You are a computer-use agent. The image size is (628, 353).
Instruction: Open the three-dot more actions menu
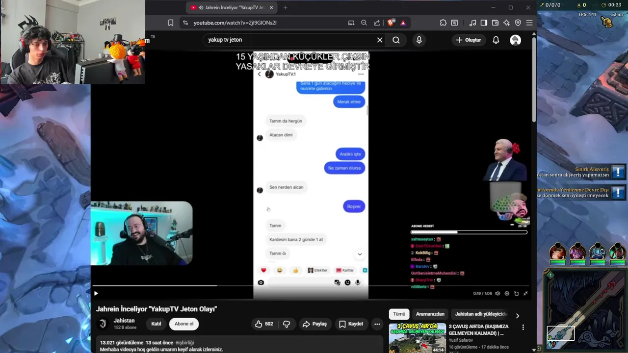(377, 324)
